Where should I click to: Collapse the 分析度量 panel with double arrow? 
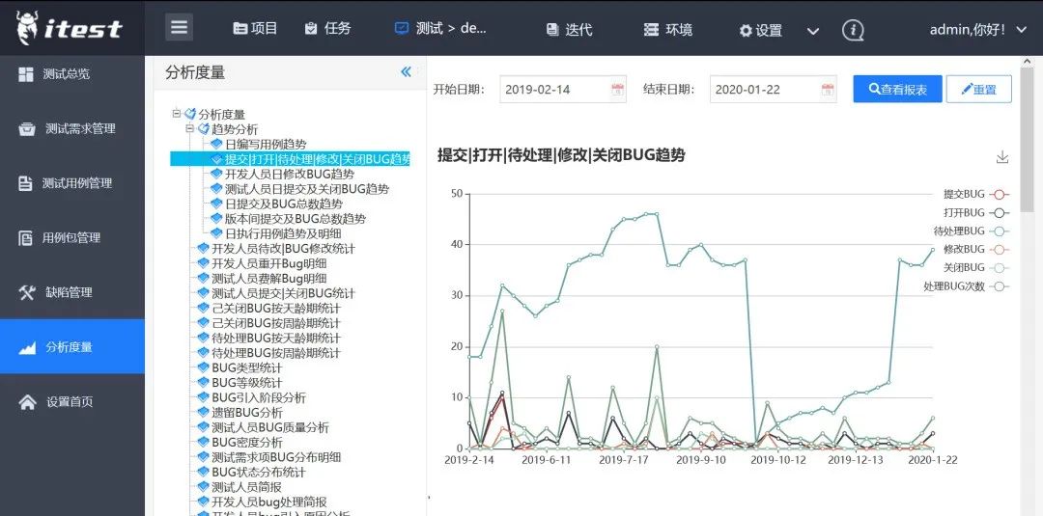point(406,72)
